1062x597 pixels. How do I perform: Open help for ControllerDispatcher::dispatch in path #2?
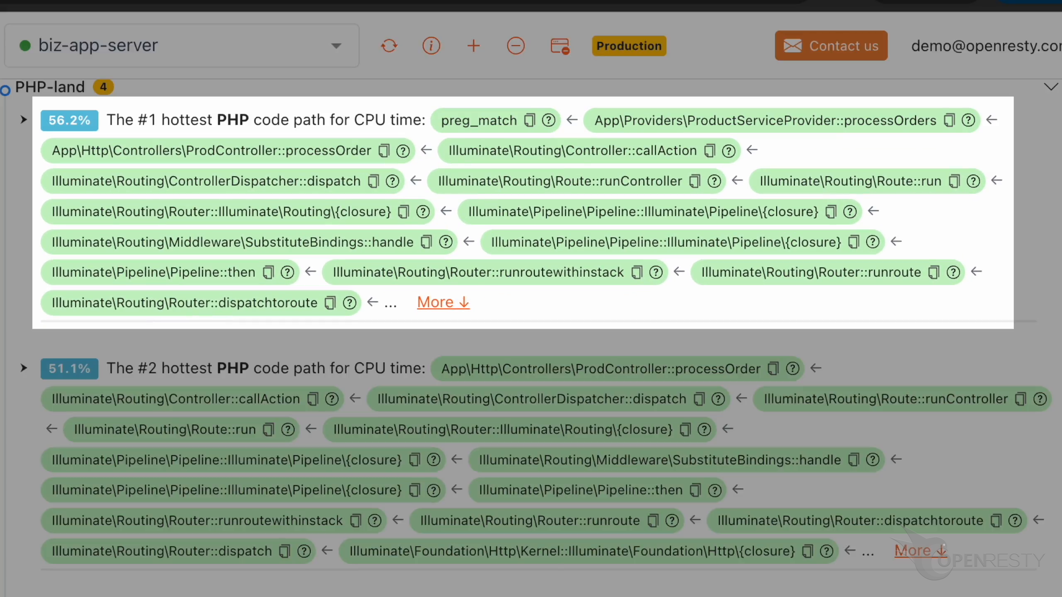[718, 399]
